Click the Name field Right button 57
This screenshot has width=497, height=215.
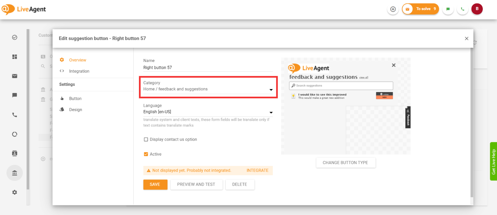coord(208,68)
